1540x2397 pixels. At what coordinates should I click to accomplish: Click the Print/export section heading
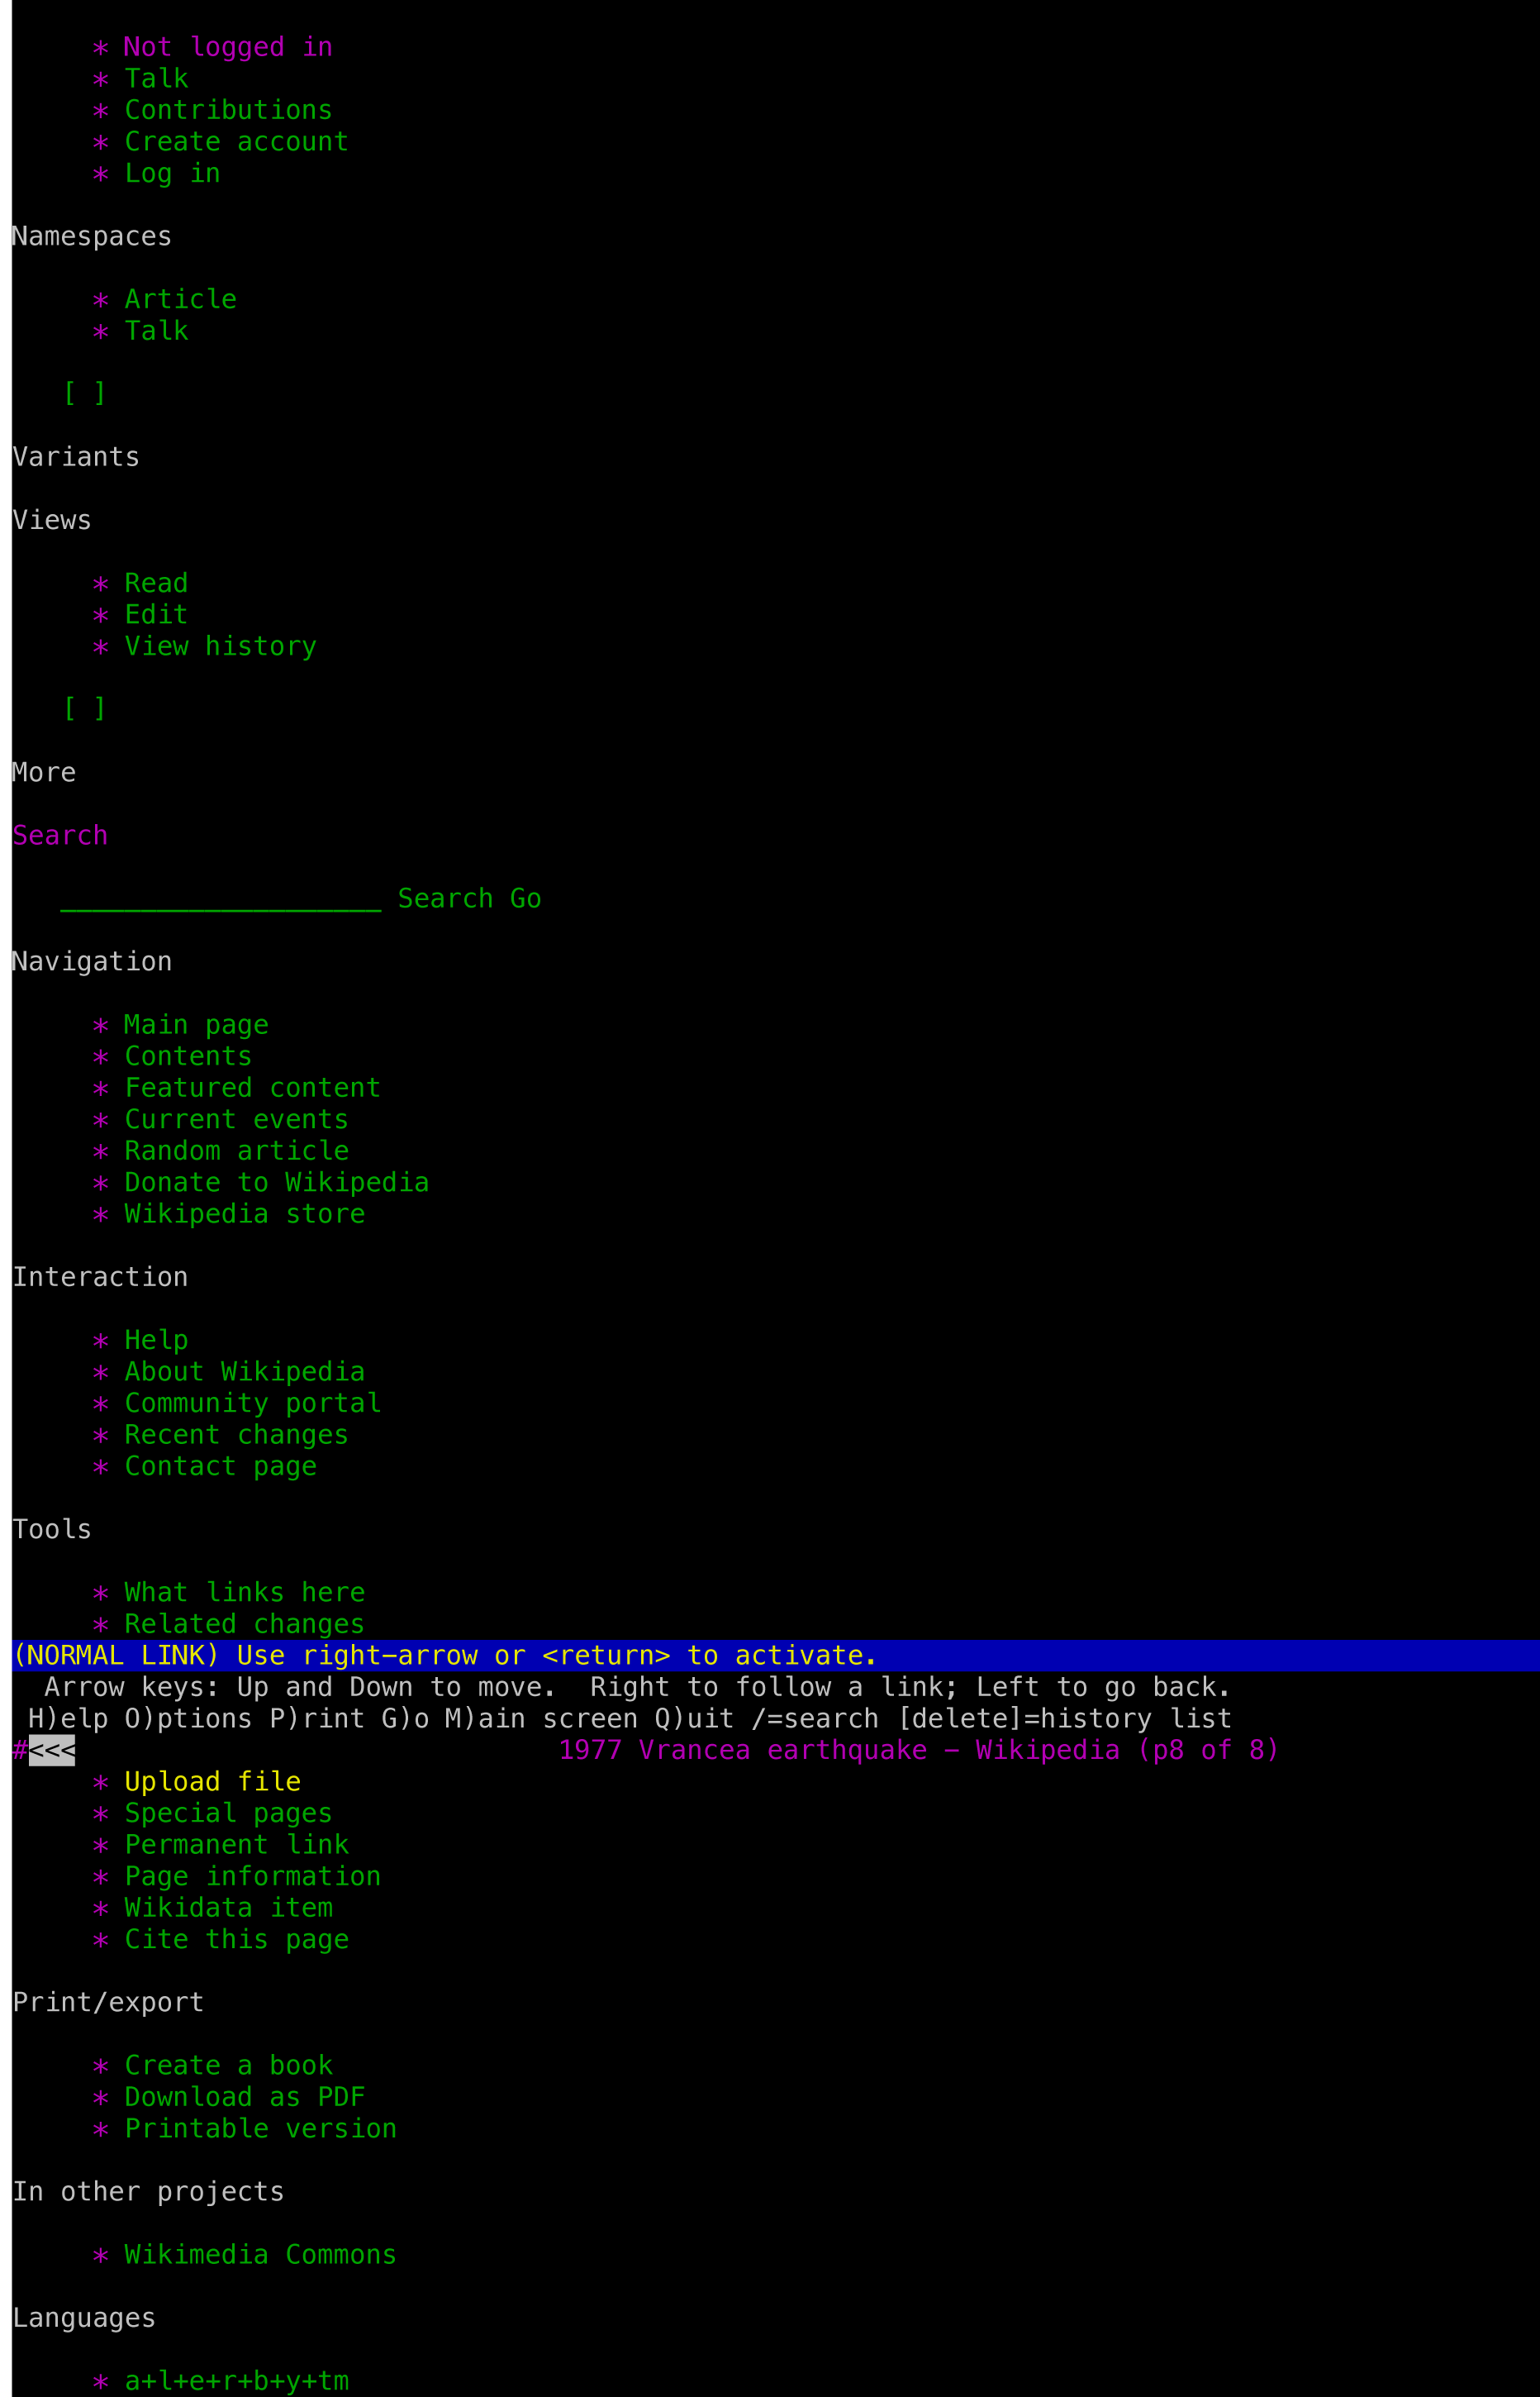108,2002
